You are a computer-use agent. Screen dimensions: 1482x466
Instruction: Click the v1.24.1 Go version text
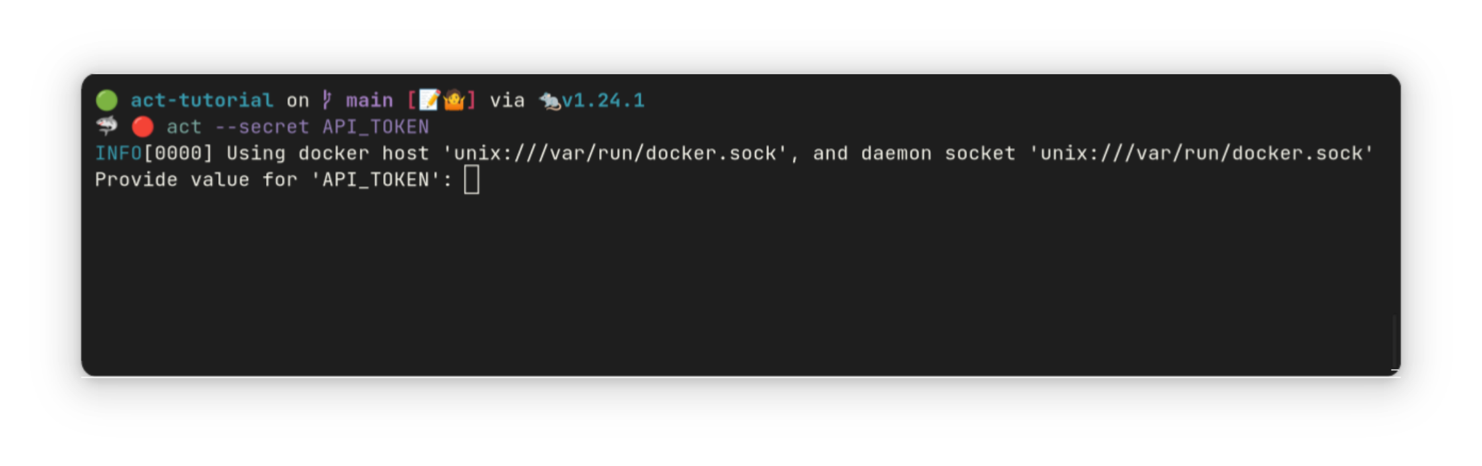[x=603, y=100]
